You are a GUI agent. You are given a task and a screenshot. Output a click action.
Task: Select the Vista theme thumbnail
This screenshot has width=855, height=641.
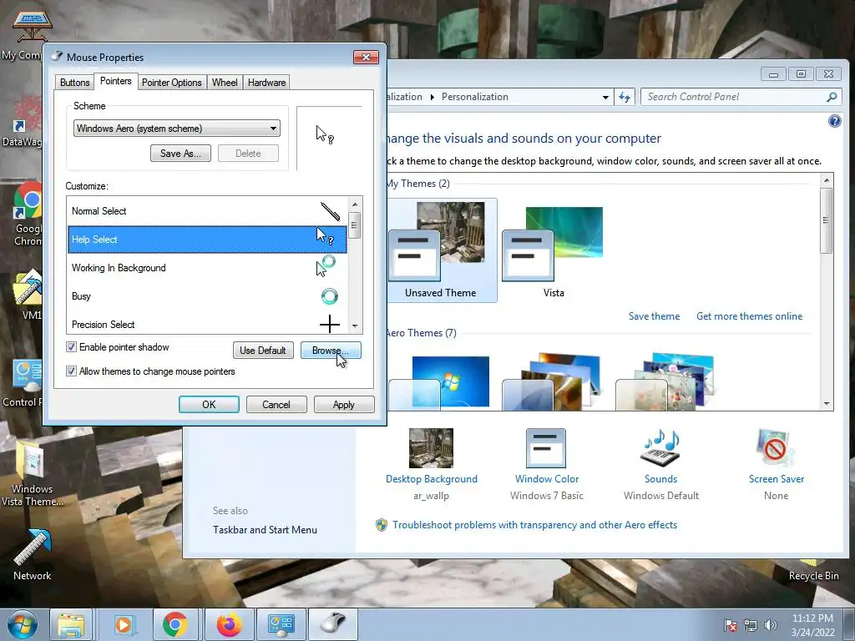point(553,250)
